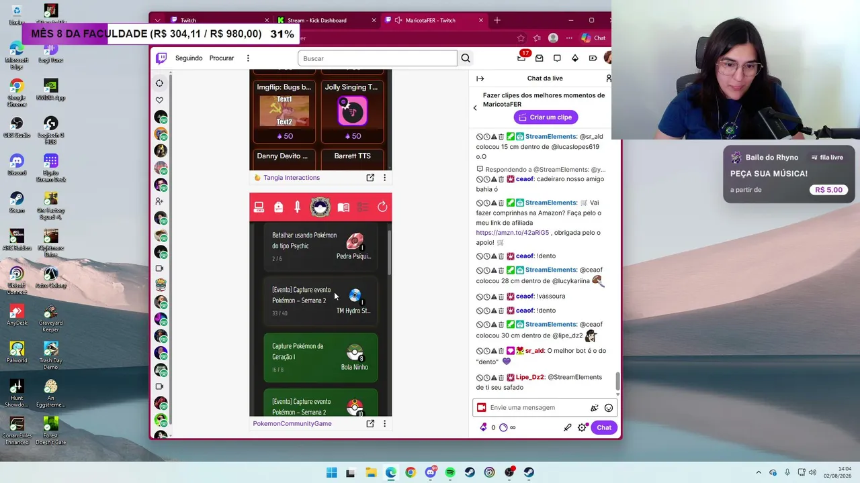Image resolution: width=860 pixels, height=483 pixels.
Task: Delete the Lipe_Dz2 chat message with trash icon
Action: coord(501,378)
